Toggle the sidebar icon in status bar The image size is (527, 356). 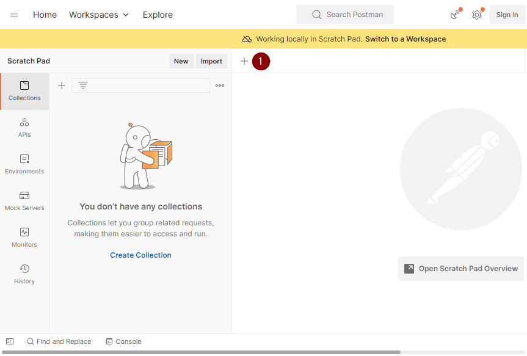10,341
